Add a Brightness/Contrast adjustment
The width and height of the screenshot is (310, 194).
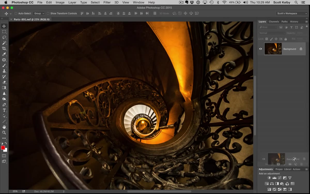pos(269,178)
